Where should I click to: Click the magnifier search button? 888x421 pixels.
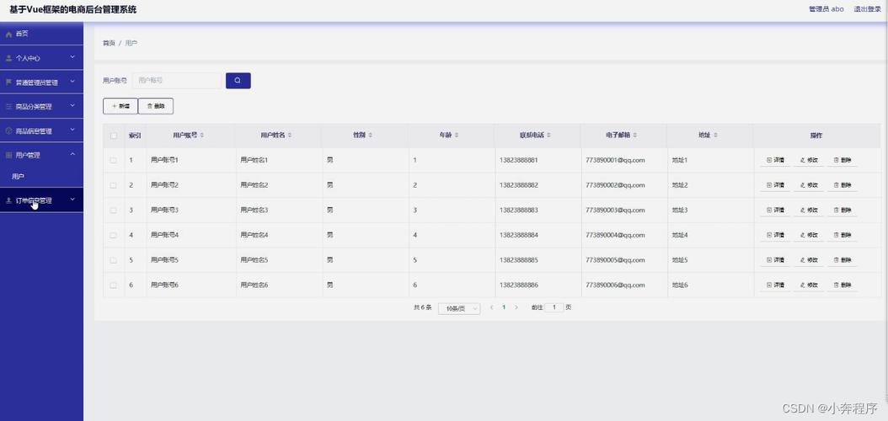238,80
